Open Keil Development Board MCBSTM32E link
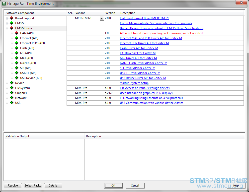 145,18
